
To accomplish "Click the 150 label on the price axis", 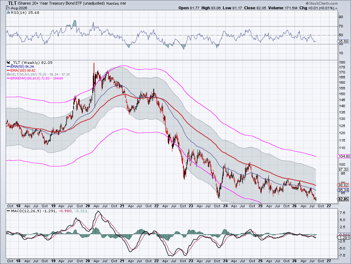I will pyautogui.click(x=342, y=94).
